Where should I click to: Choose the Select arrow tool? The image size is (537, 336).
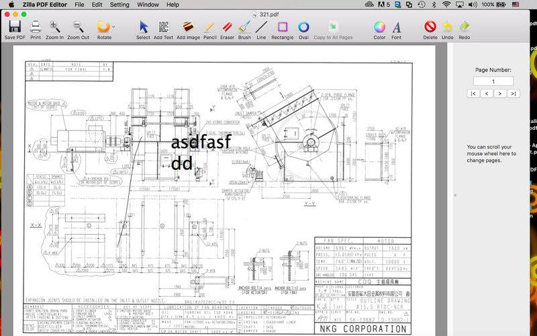(x=144, y=27)
